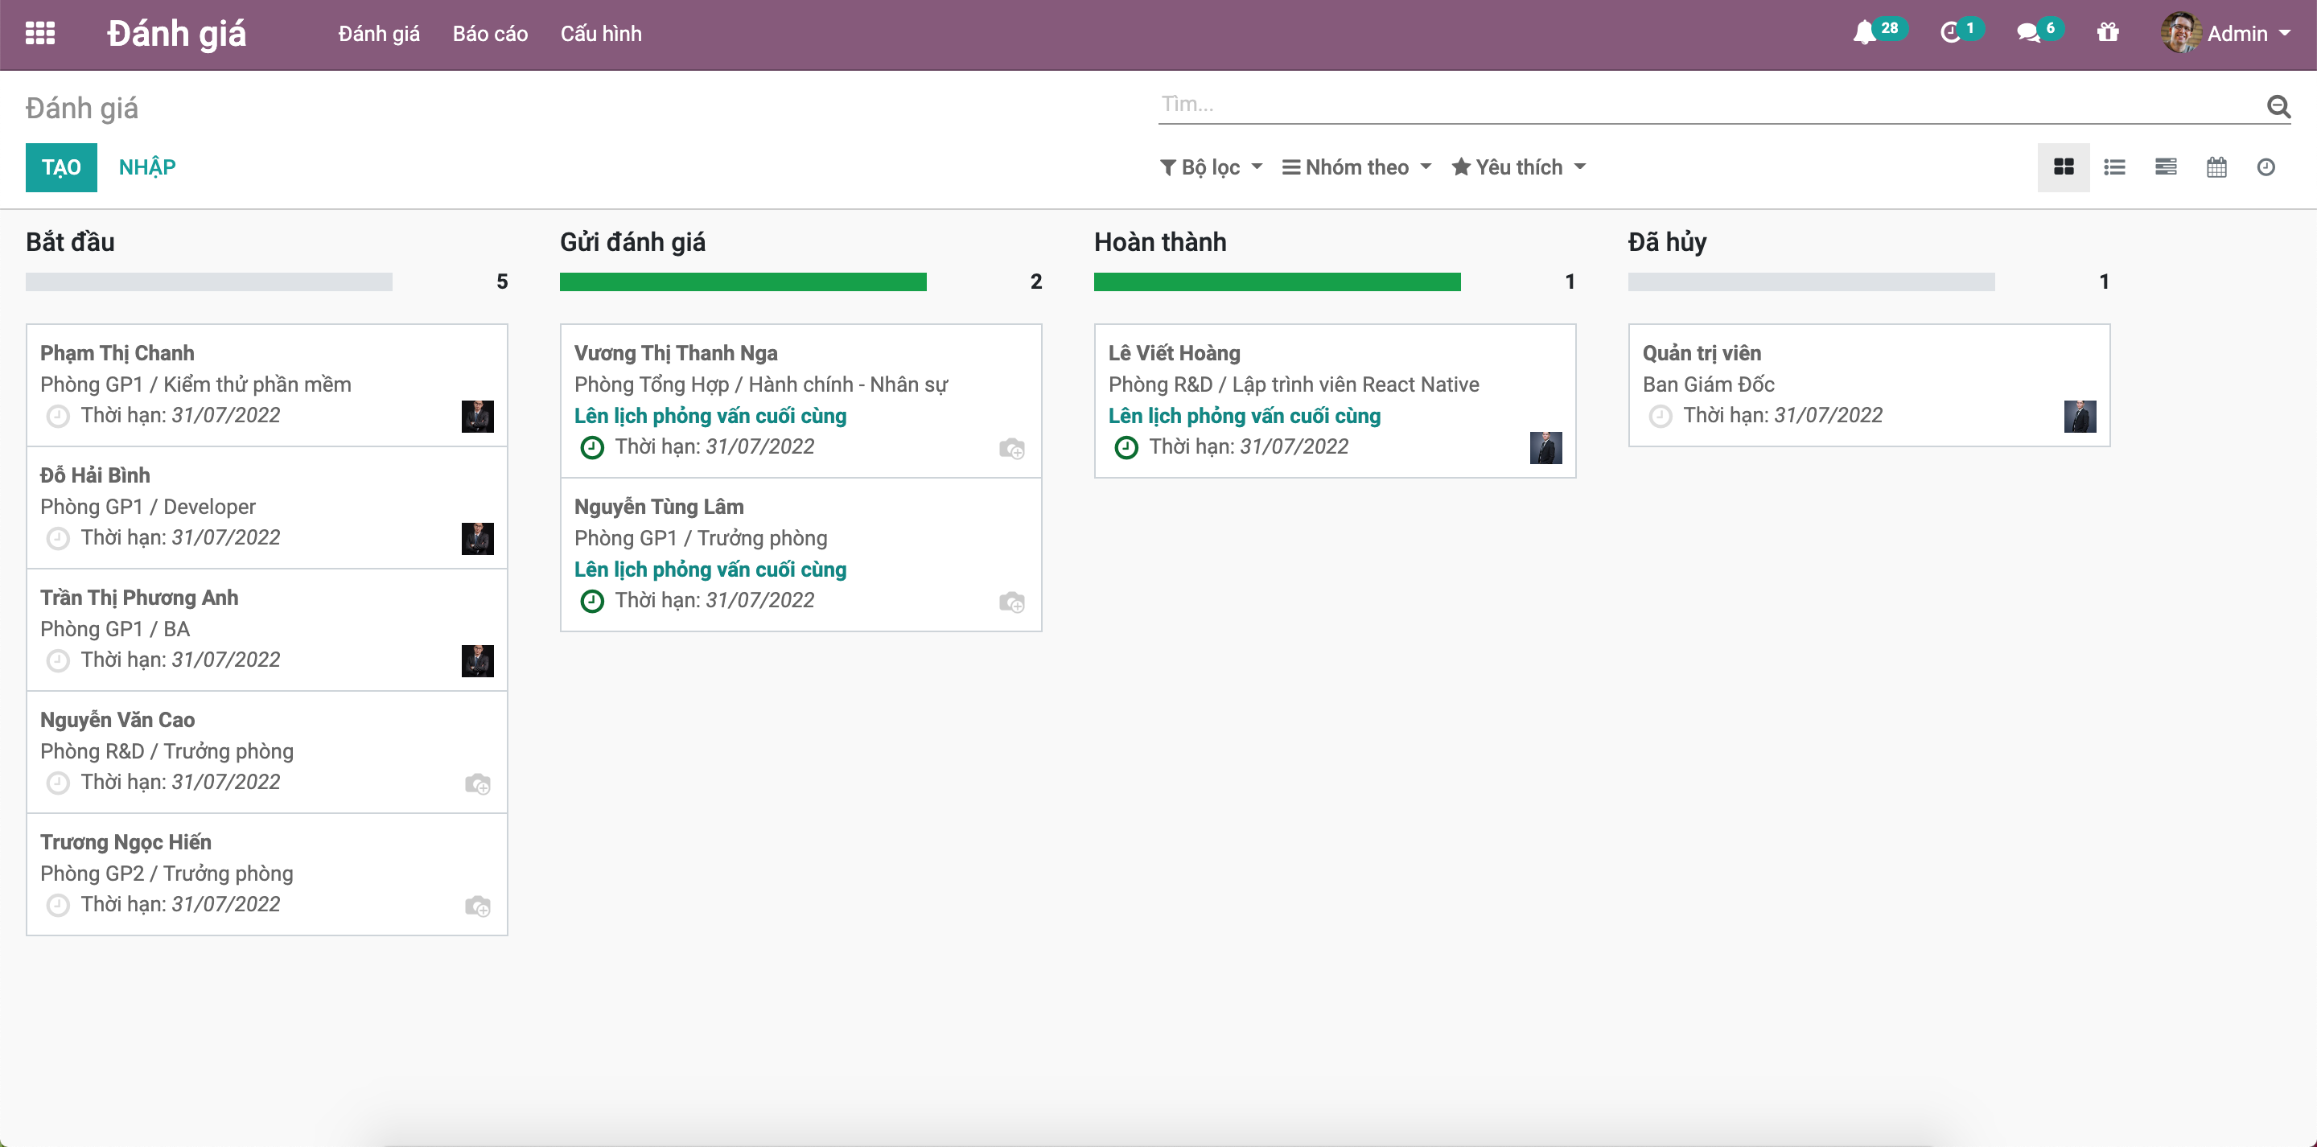Click the green Gửi đánh giá progress bar
Image resolution: width=2317 pixels, height=1147 pixels.
coord(743,282)
